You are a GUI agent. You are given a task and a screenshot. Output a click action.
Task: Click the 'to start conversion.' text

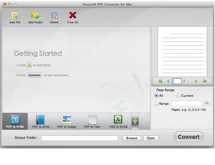click(57, 75)
